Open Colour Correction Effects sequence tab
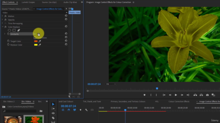 (179, 101)
